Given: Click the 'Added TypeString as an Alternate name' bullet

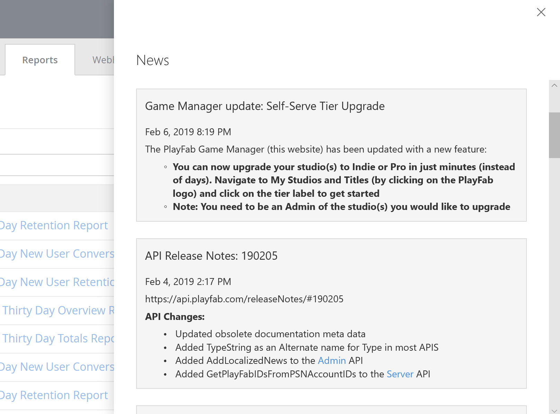Looking at the screenshot, I should 307,347.
